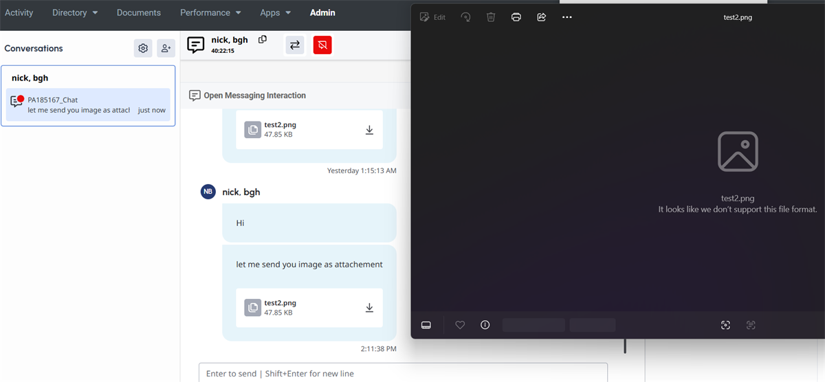Image resolution: width=825 pixels, height=382 pixels.
Task: Open the Admin menu
Action: coord(322,12)
